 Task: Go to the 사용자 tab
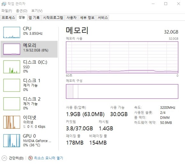pos(71,18)
